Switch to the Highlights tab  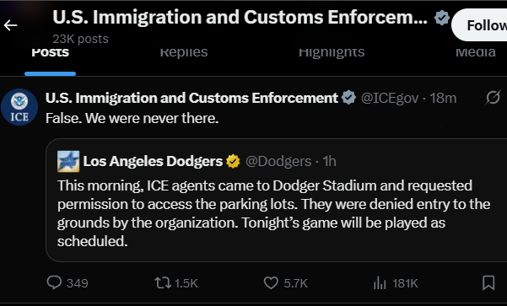[x=332, y=52]
